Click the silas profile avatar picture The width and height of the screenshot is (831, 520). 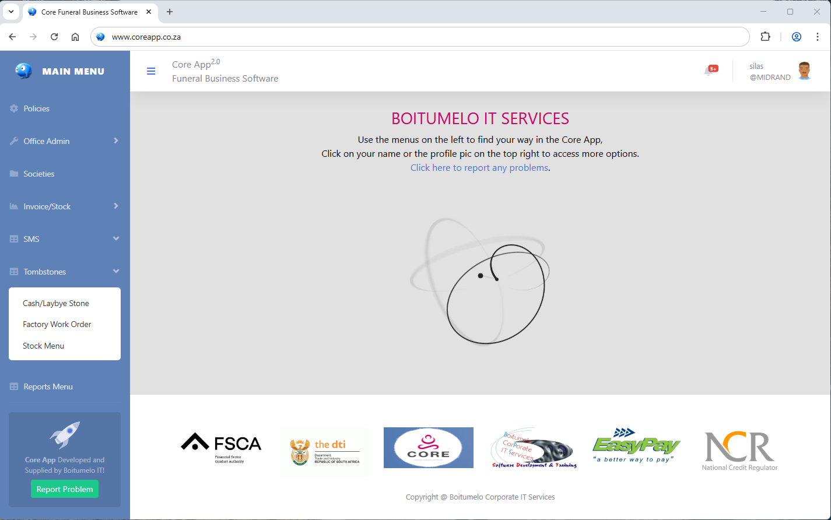coord(804,71)
